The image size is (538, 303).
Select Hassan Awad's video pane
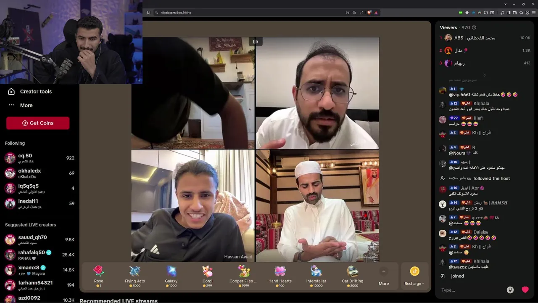click(x=193, y=206)
